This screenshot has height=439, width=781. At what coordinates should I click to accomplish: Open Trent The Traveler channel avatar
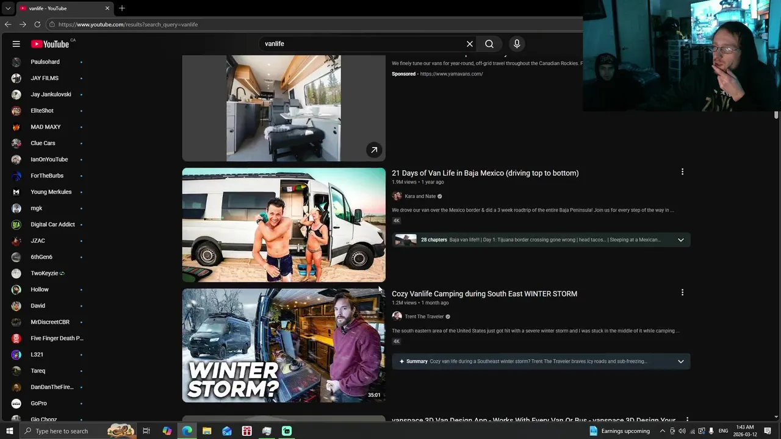[397, 316]
